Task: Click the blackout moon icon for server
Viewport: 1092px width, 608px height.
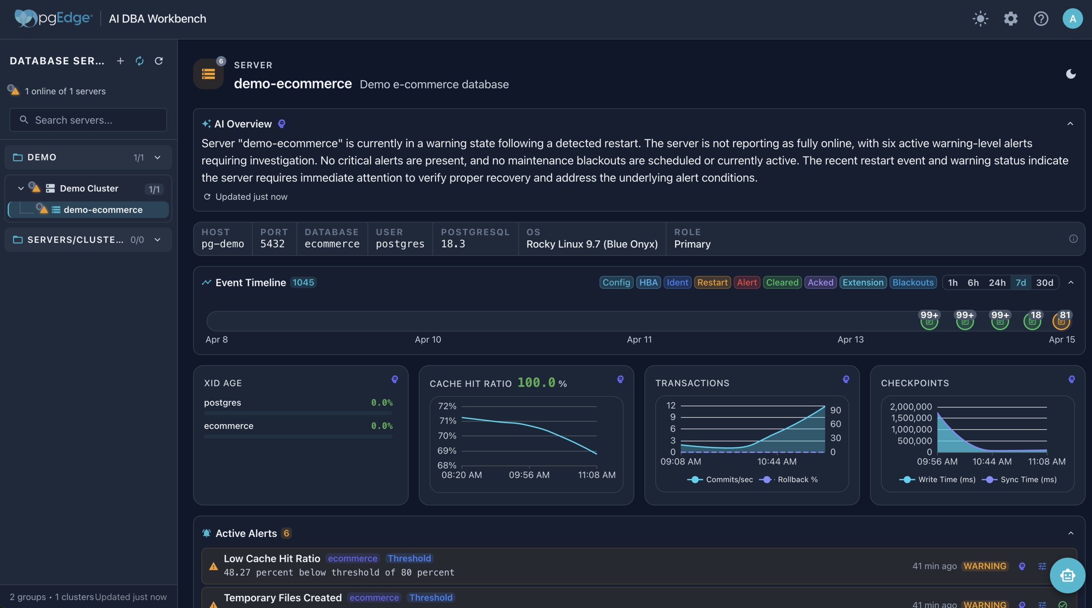Action: point(1071,74)
